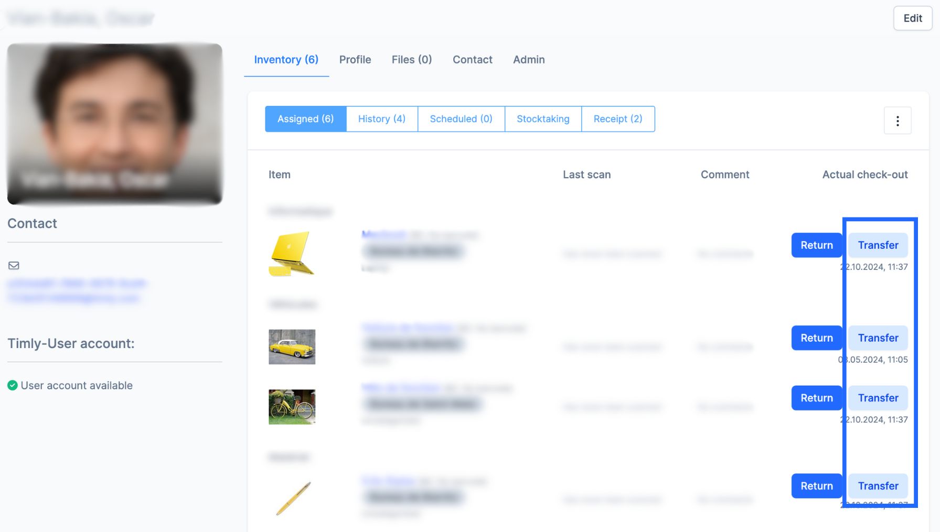Open the yellow car thumbnail

(x=292, y=347)
